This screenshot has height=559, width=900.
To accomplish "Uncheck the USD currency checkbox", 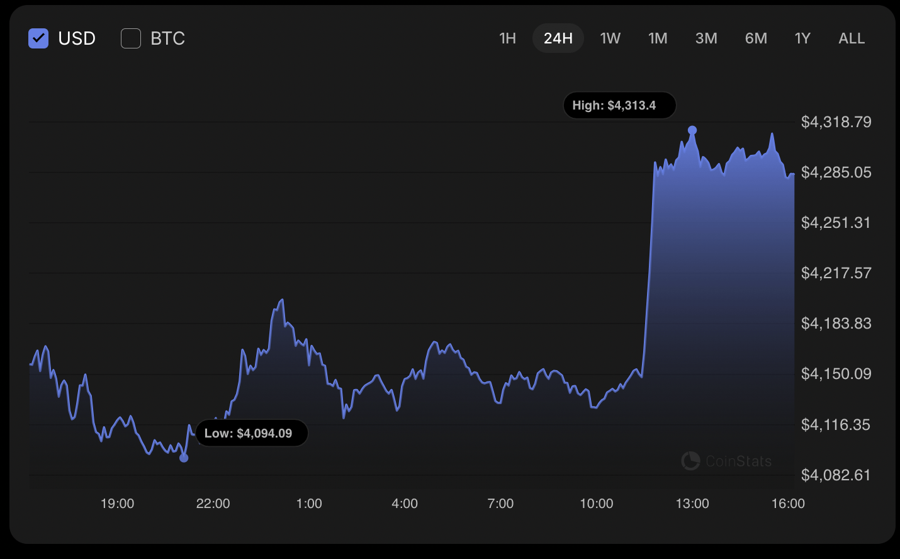I will [x=38, y=38].
